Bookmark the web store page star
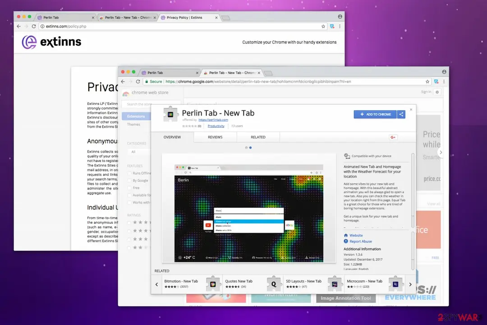This screenshot has width=487, height=325. coord(427,82)
